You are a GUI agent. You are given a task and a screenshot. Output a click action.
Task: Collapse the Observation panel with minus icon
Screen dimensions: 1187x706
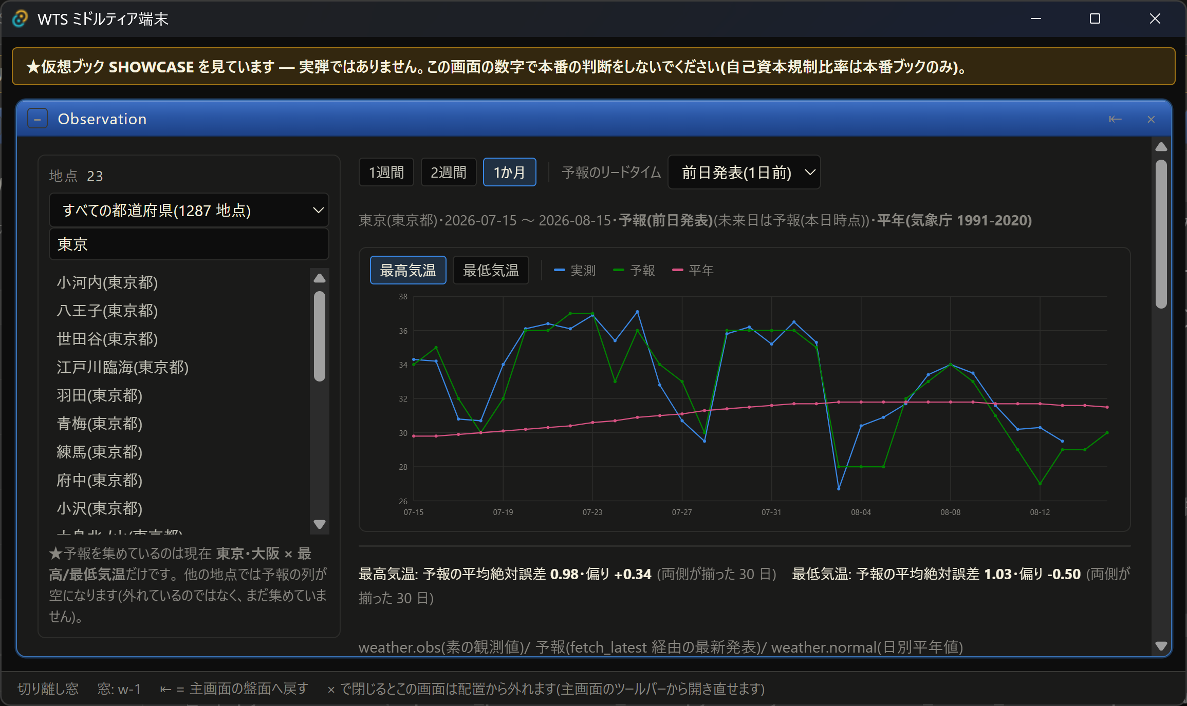38,119
